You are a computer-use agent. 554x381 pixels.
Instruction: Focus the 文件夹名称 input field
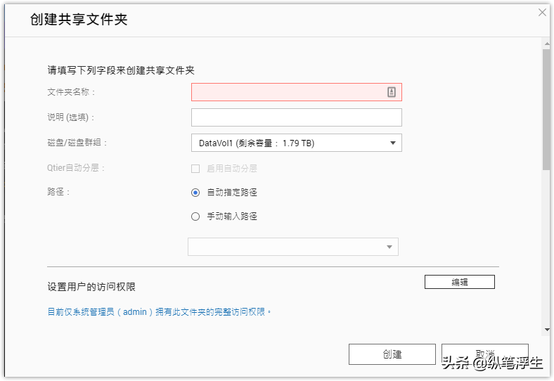coord(297,92)
